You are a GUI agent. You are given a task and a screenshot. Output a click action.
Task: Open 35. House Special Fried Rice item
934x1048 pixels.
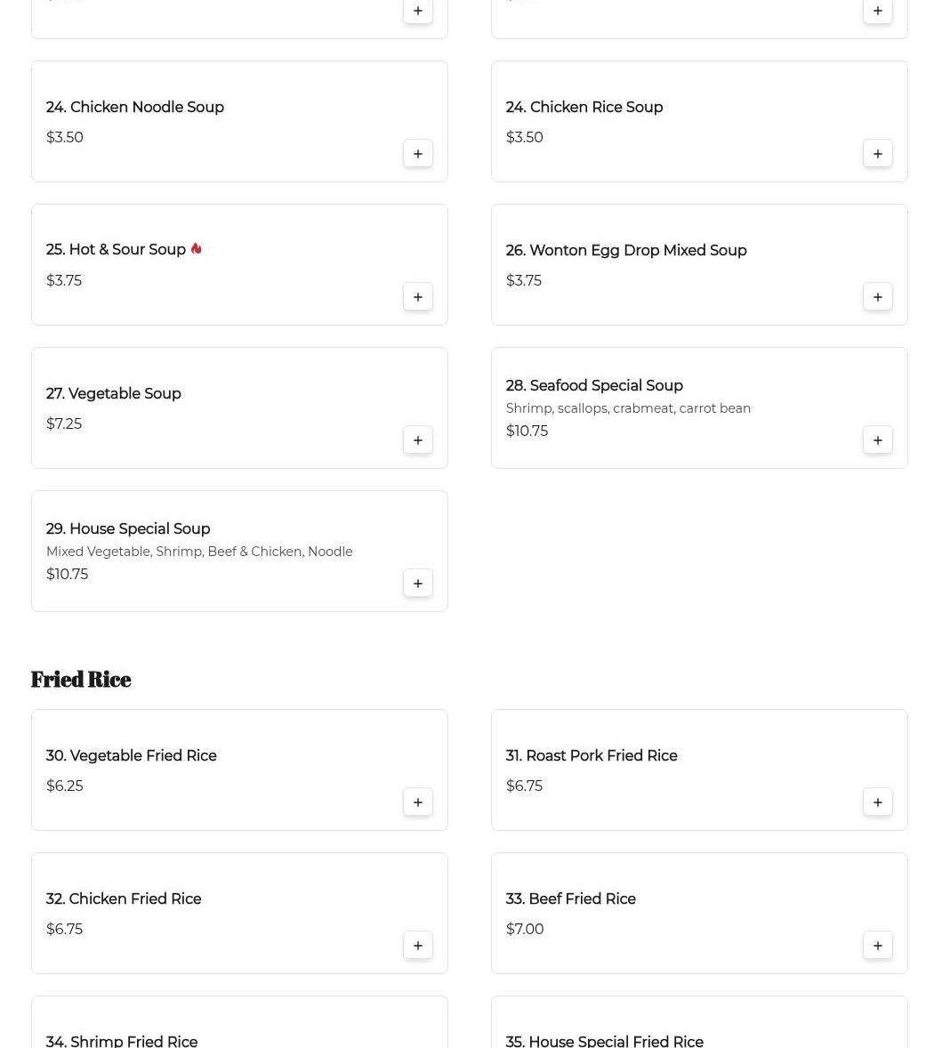[605, 1040]
